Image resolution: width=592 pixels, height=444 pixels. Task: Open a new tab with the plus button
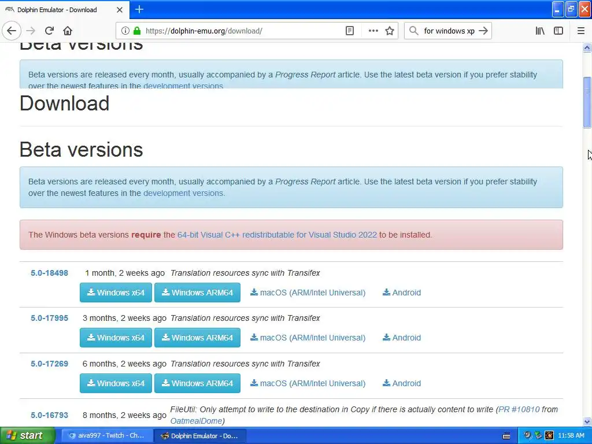coord(139,9)
